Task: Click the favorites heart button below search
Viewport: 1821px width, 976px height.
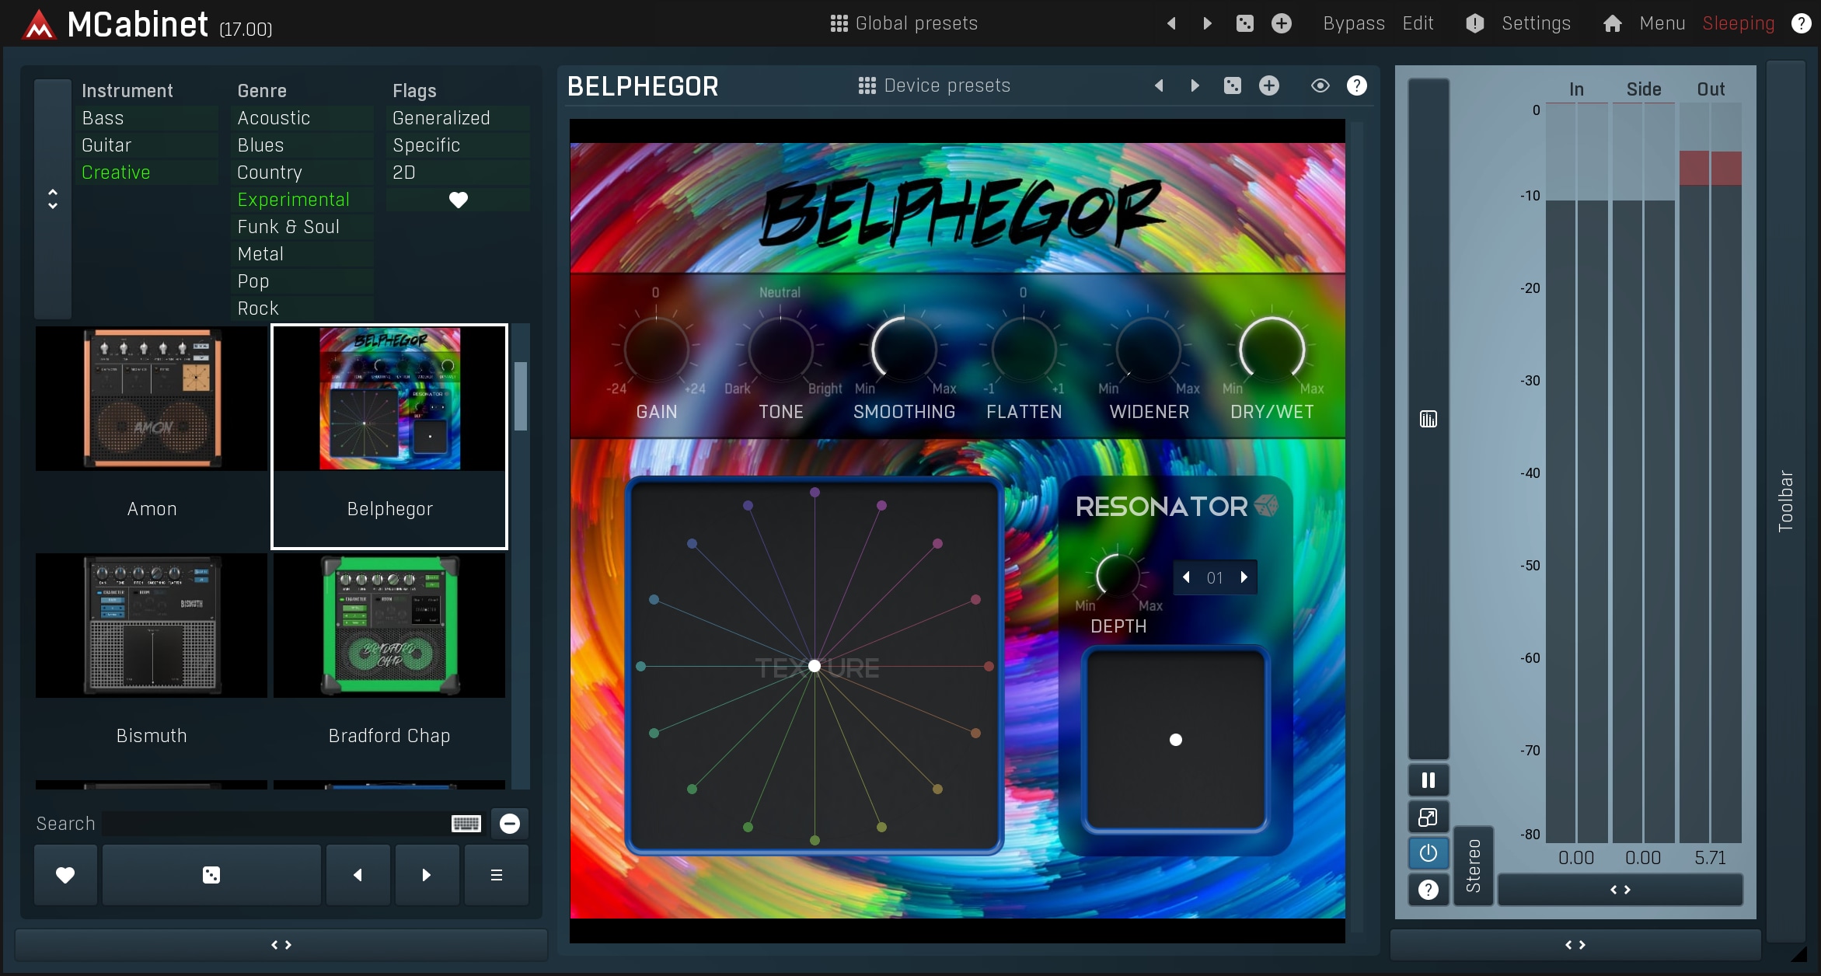Action: pos(65,875)
